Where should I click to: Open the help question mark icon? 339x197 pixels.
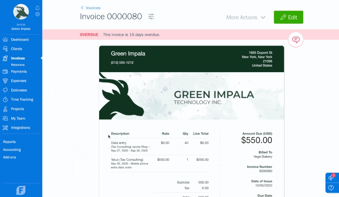click(x=331, y=188)
